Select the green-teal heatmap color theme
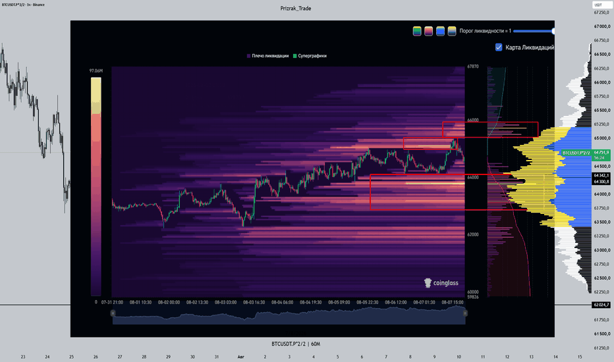Viewport: 614px width, 362px height. (x=416, y=31)
